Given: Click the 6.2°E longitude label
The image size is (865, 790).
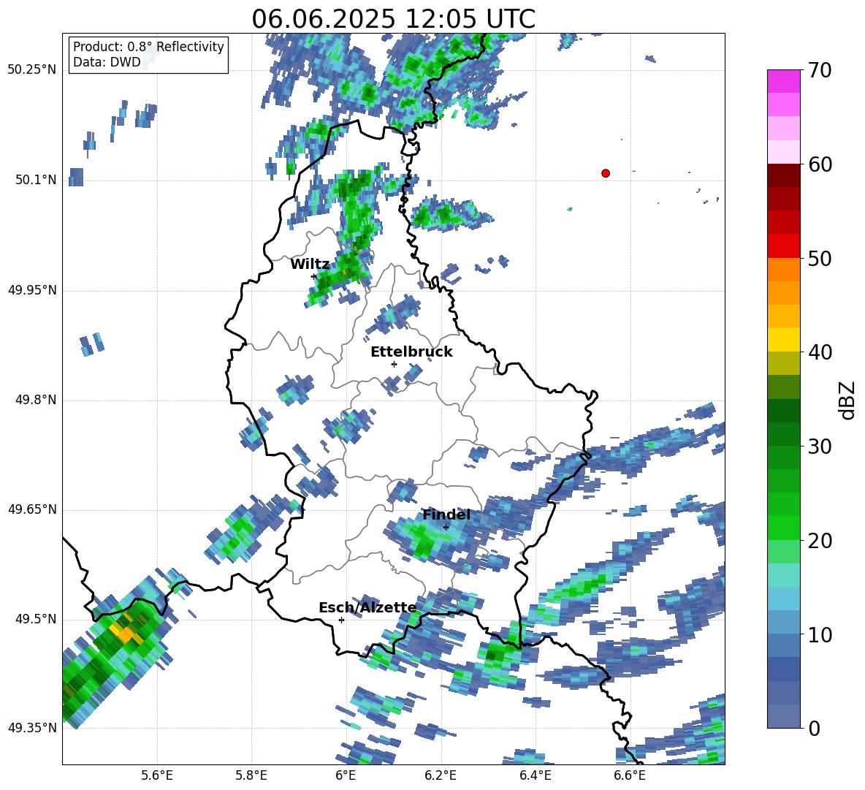Looking at the screenshot, I should click(x=441, y=775).
